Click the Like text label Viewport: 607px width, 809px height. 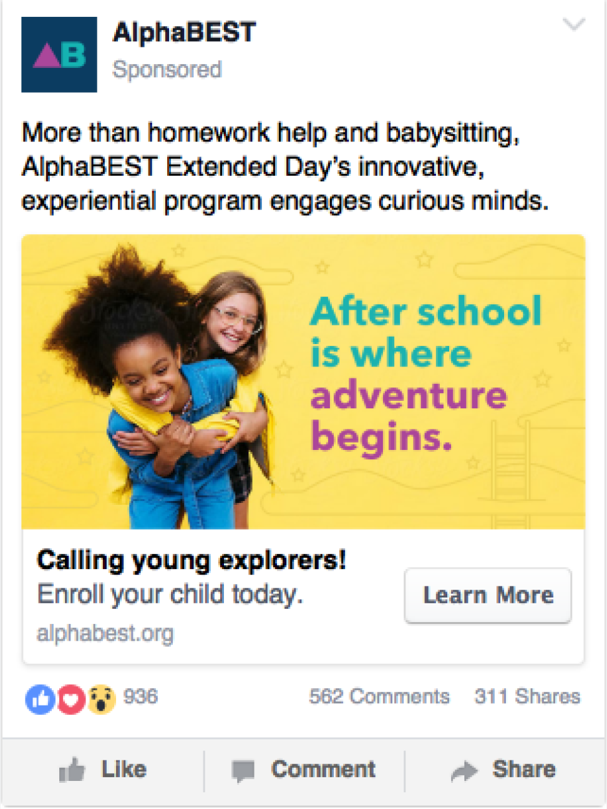[x=124, y=769]
